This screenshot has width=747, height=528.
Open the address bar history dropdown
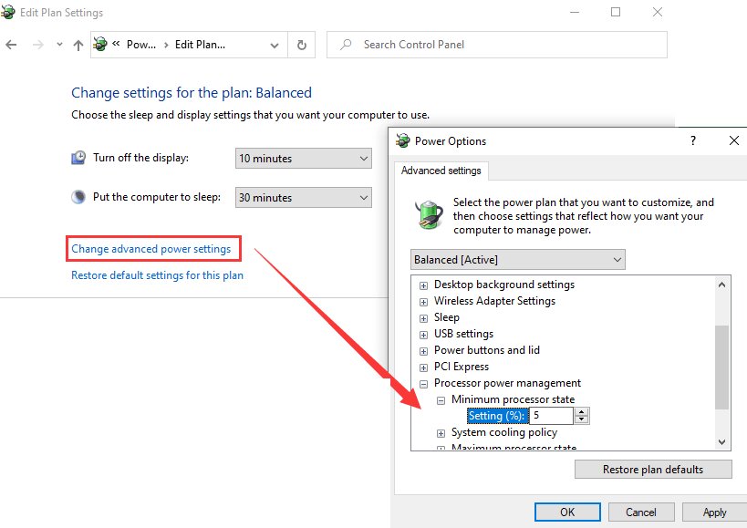[275, 46]
